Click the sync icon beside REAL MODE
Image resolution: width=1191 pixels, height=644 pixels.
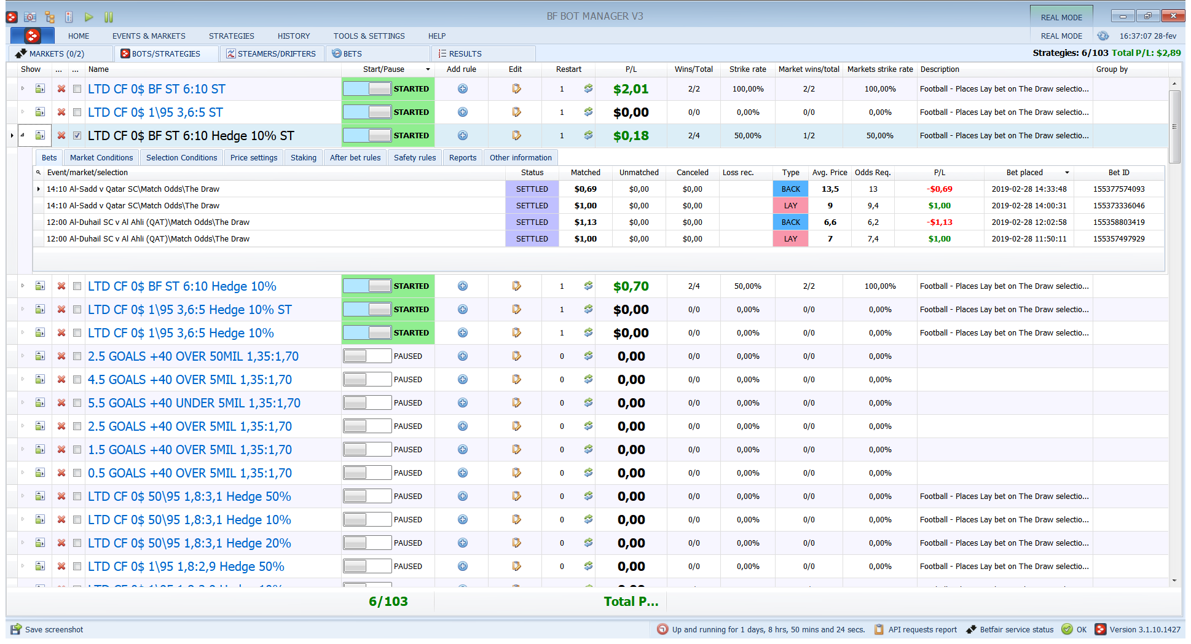1103,36
